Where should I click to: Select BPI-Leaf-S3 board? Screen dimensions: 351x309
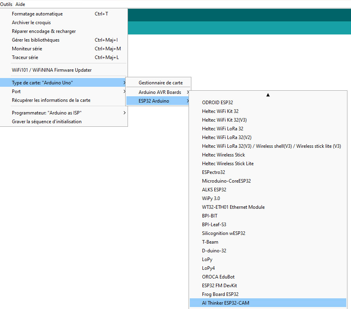click(x=268, y=225)
